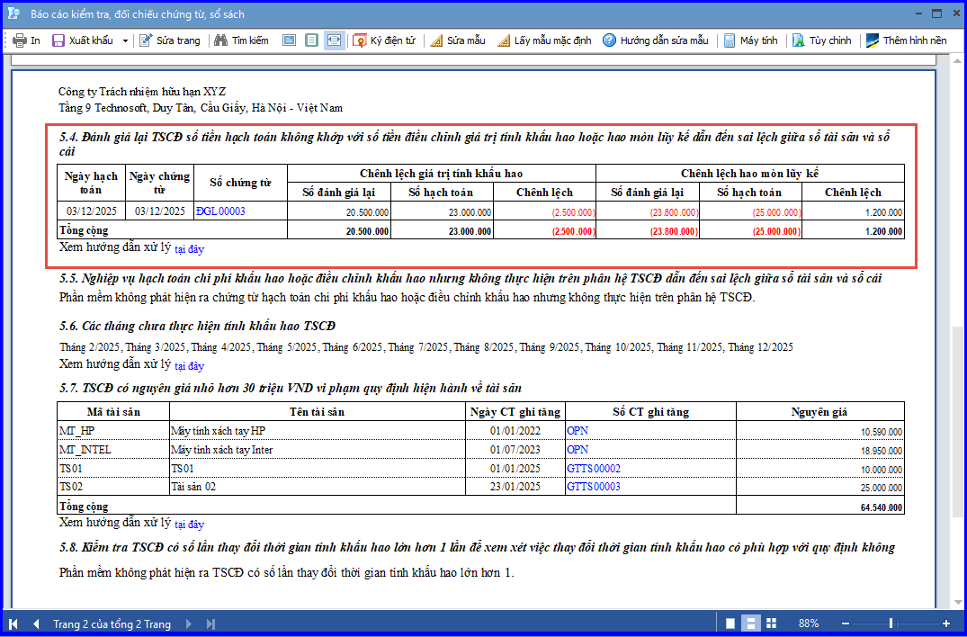Go to the first page
This screenshot has width=967, height=637.
13,624
